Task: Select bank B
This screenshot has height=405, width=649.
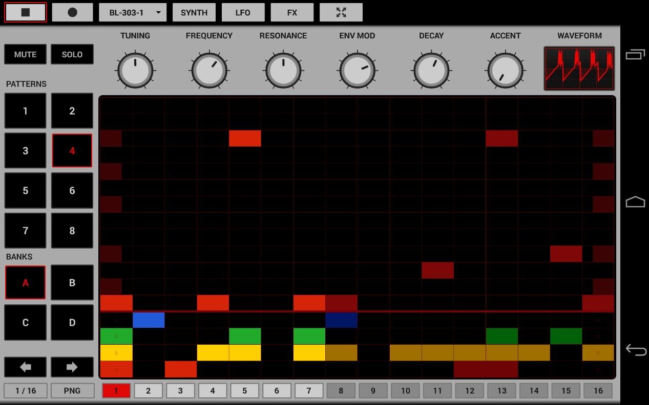Action: click(x=72, y=283)
